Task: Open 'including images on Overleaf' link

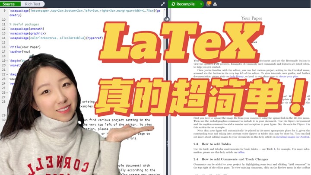Action: point(293,137)
